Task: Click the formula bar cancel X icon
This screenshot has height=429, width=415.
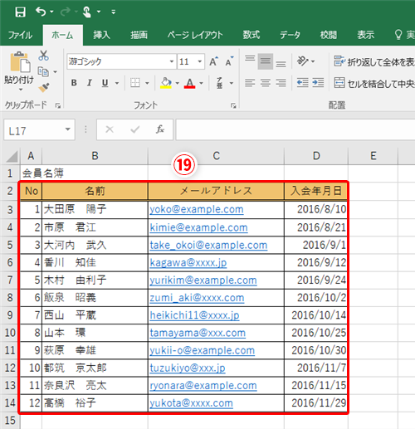Action: 110,129
